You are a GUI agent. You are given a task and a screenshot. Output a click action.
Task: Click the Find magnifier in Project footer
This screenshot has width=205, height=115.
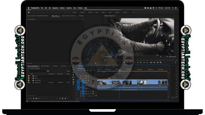(60, 98)
